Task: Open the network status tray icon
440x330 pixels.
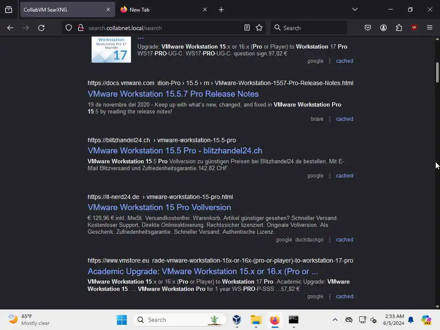Action: 362,320
